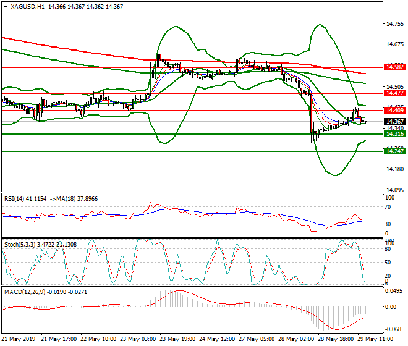Click the OHLC values 14.366 14.367 14.362 14.367

tap(85, 7)
